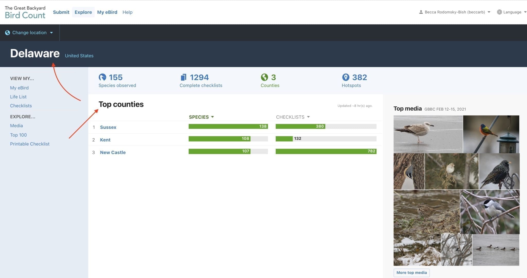Go to the Submit tab
This screenshot has height=278, width=527.
click(x=61, y=12)
